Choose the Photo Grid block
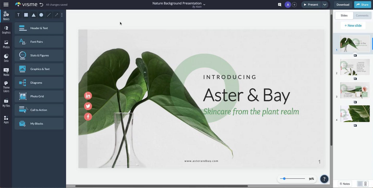Image resolution: width=373 pixels, height=188 pixels. pyautogui.click(x=39, y=96)
